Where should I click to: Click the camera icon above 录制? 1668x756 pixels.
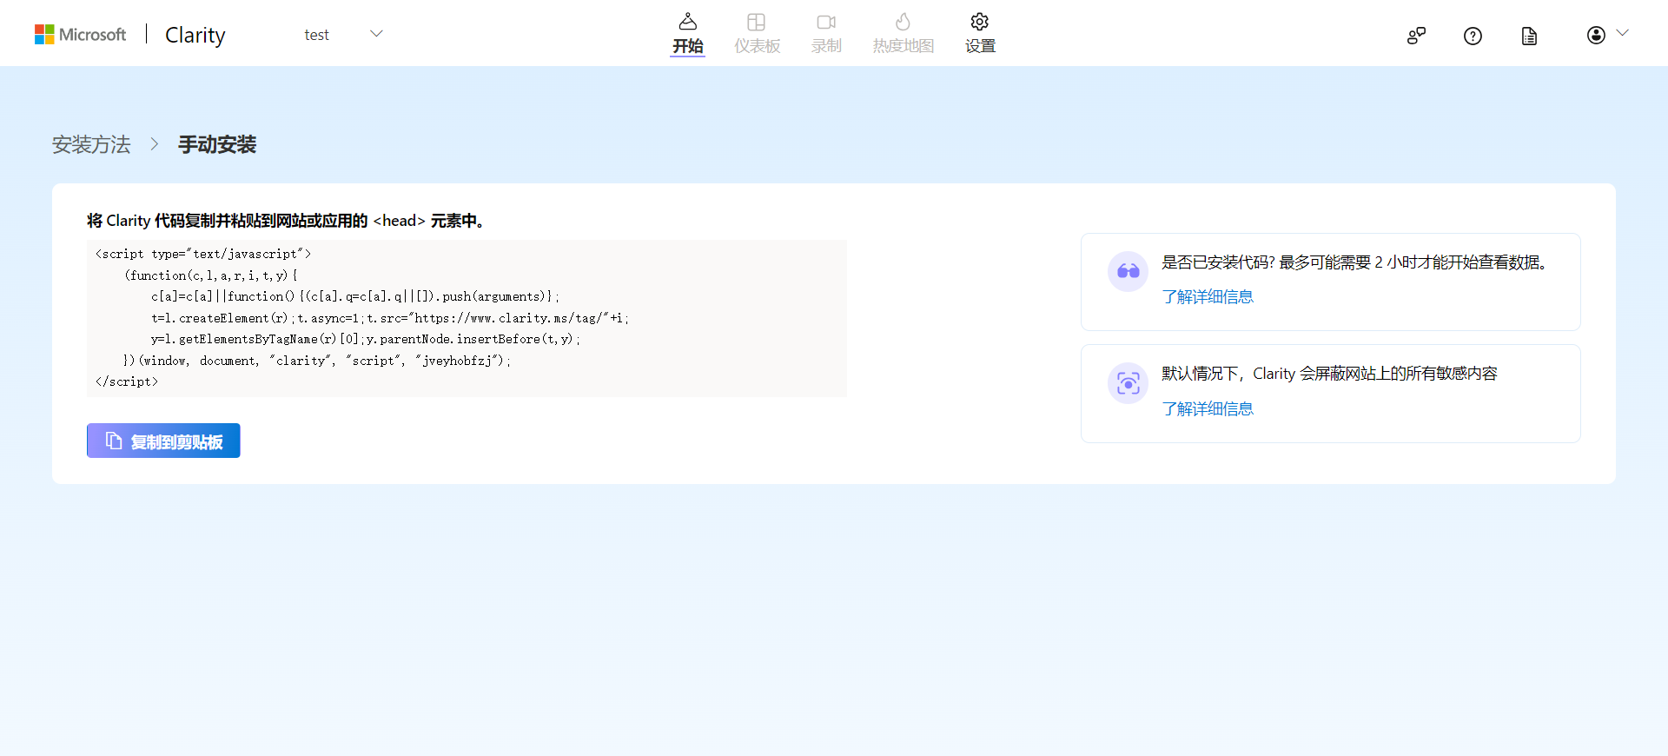pos(826,22)
